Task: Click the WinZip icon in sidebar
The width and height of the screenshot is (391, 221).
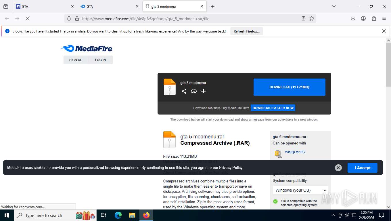Action: [278, 154]
